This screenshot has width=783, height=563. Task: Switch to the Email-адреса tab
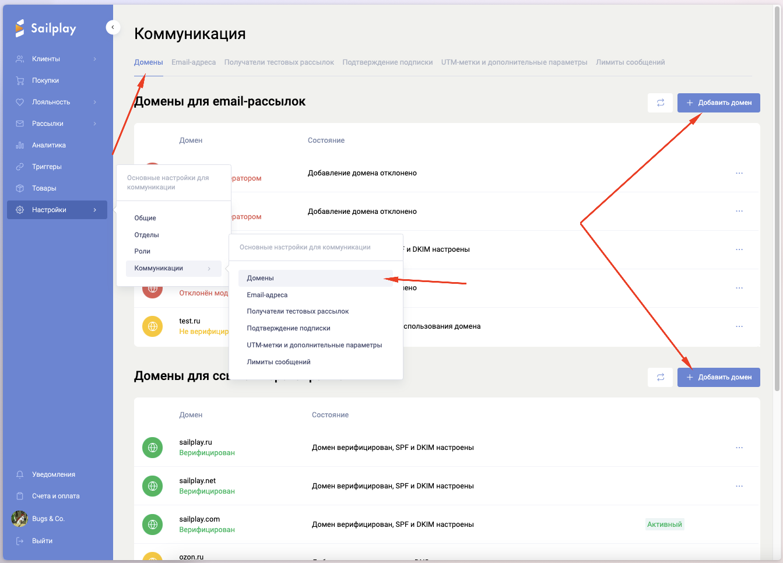[194, 62]
